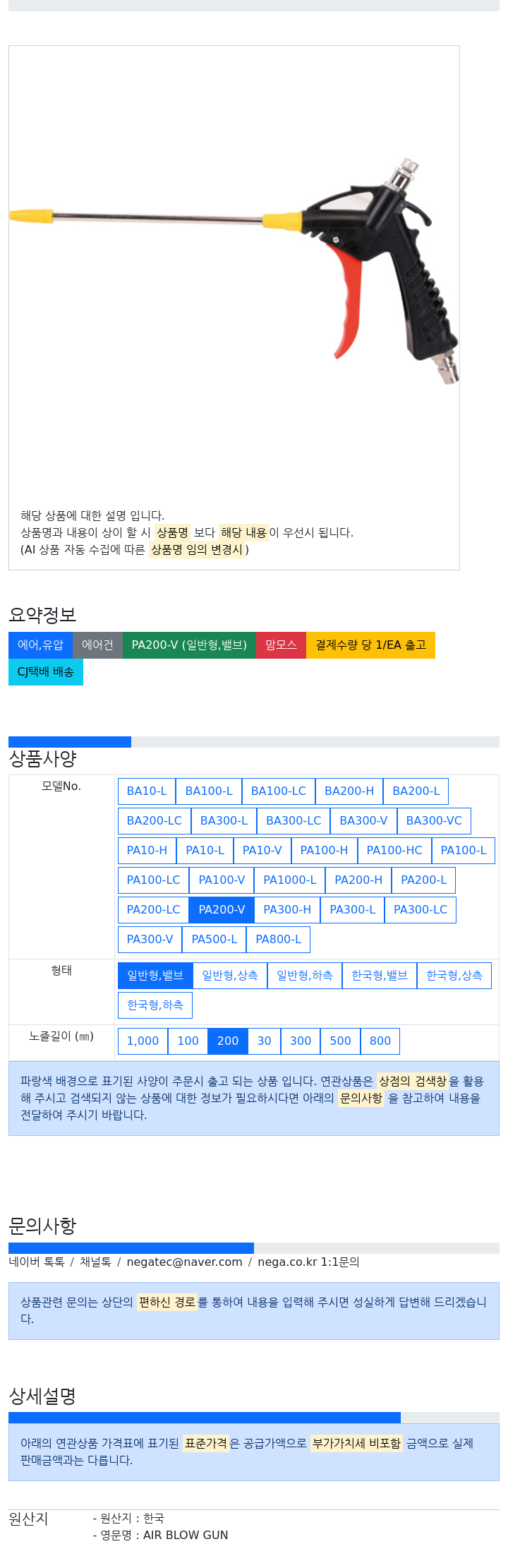Viewport: 508px width, 1544px height.
Task: Choose model PA100-HC
Action: pos(394,850)
